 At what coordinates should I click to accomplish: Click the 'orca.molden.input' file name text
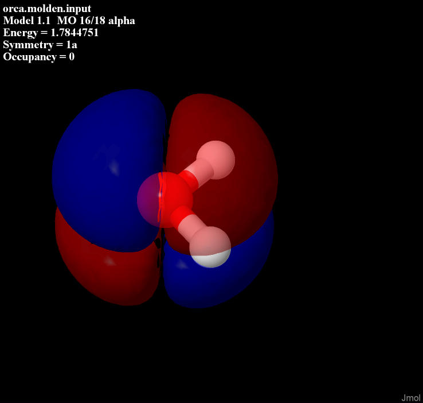(47, 9)
